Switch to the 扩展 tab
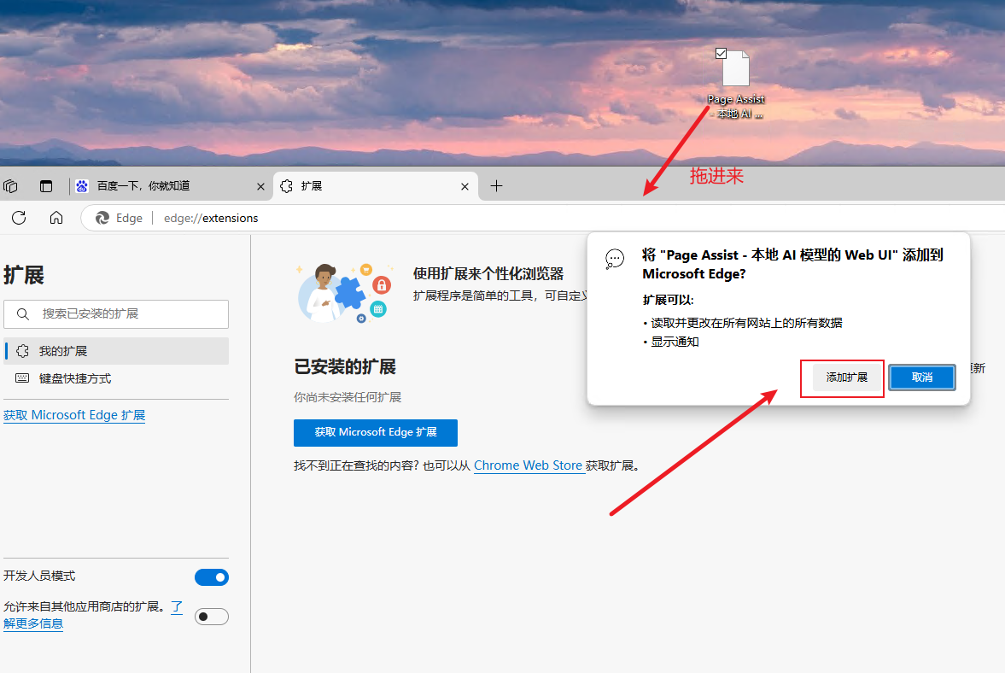This screenshot has height=673, width=1005. click(x=376, y=186)
